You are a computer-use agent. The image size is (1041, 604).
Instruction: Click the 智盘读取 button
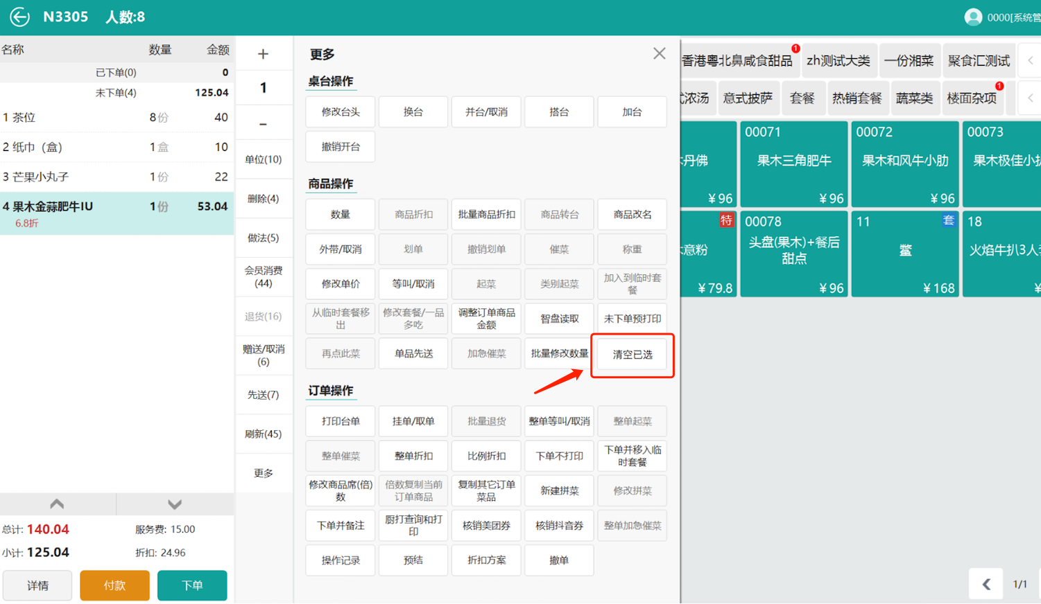(x=559, y=319)
